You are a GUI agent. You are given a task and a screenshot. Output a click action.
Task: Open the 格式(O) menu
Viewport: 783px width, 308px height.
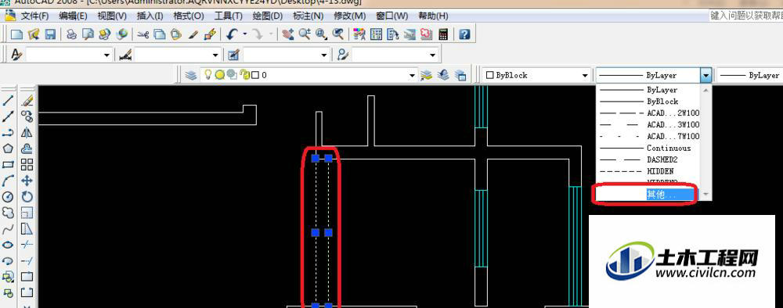pyautogui.click(x=188, y=16)
